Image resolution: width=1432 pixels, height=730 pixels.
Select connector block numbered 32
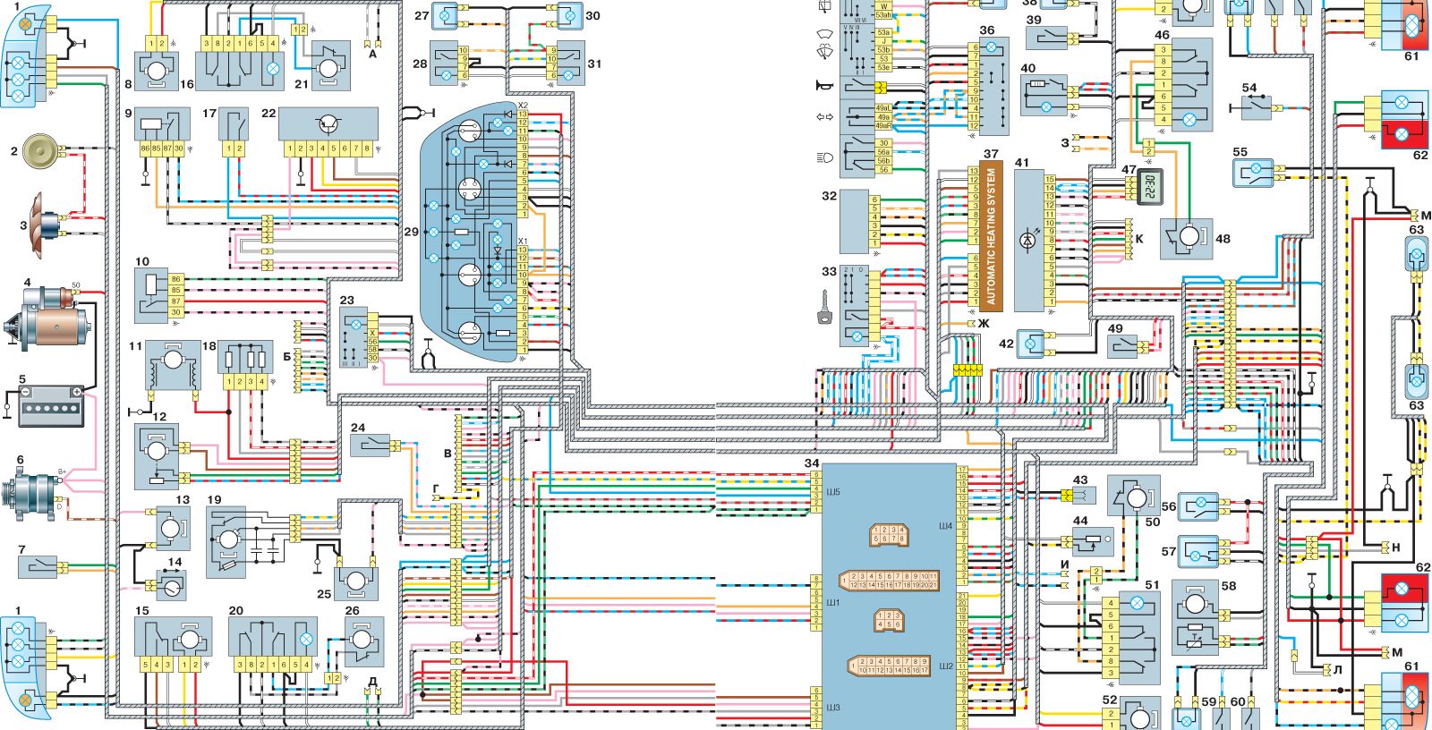860,221
